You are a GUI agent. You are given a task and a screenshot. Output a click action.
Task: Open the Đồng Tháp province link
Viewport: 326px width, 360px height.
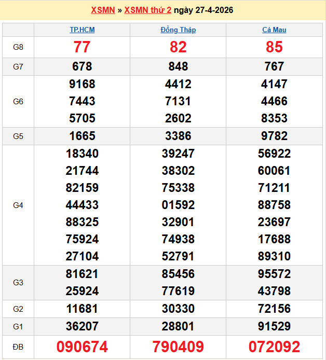tap(178, 30)
